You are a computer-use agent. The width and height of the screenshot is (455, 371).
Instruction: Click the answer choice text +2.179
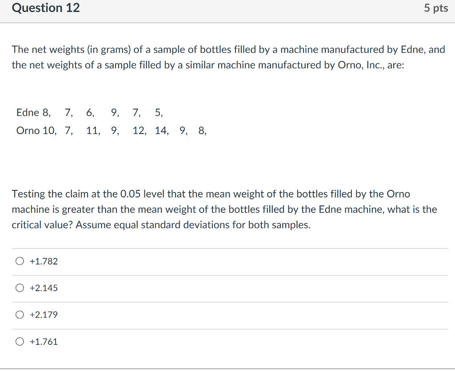43,315
